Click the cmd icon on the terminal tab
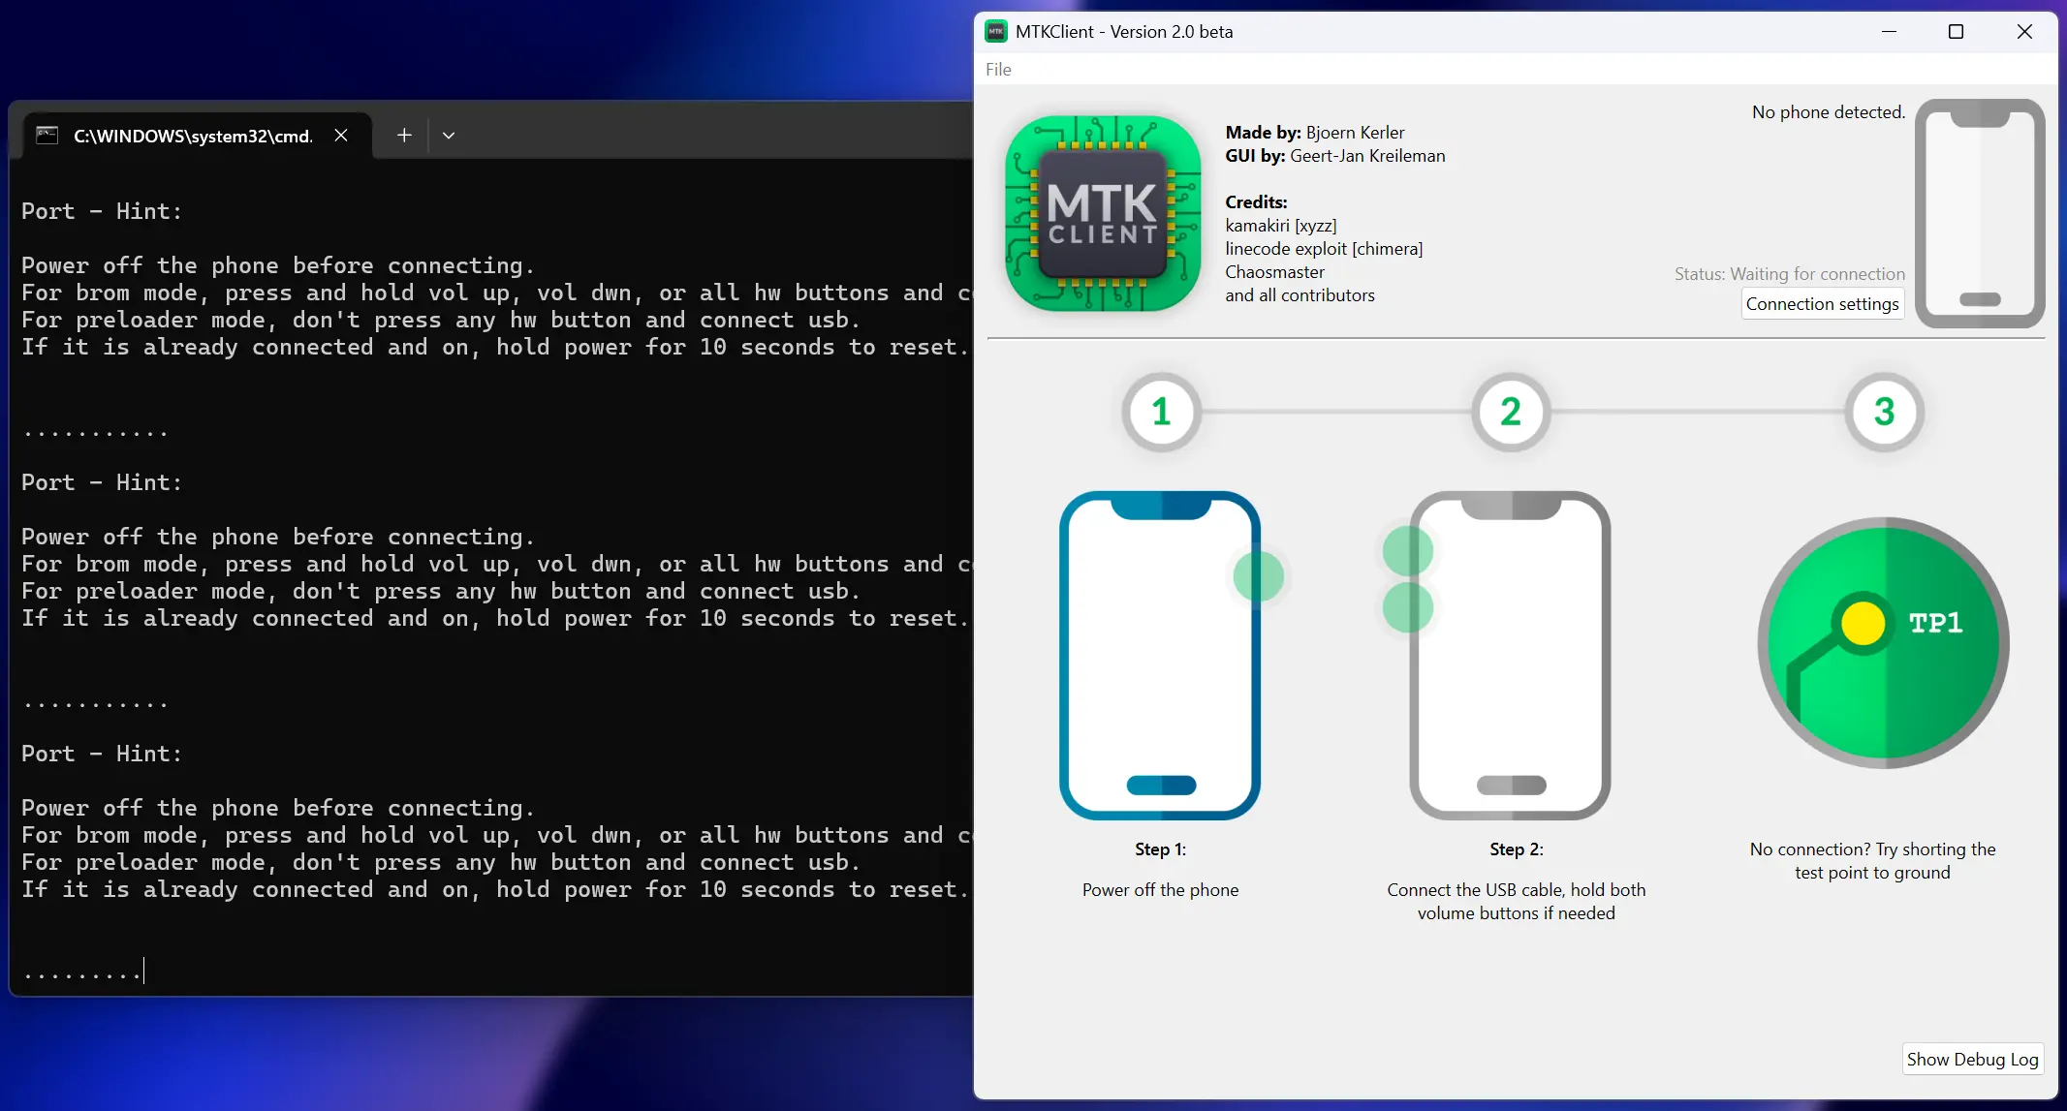The width and height of the screenshot is (2067, 1111). pyautogui.click(x=47, y=136)
